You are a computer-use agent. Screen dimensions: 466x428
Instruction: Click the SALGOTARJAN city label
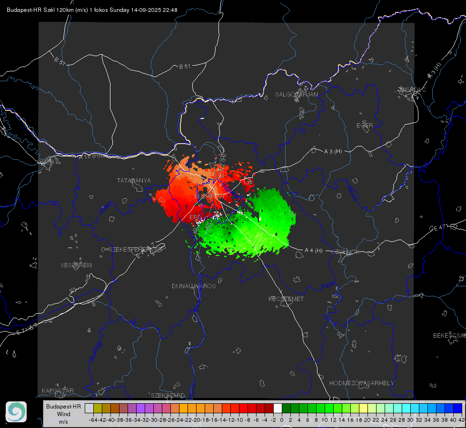coord(296,95)
